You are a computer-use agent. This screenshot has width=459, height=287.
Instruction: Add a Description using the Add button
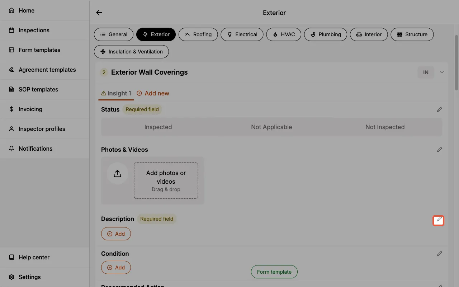pos(116,234)
